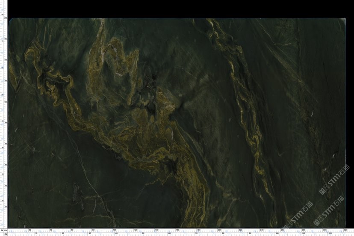Click the 120 cm mark on bottom ruler
Screen dimensions: 354x236
pyautogui.click(x=136, y=230)
